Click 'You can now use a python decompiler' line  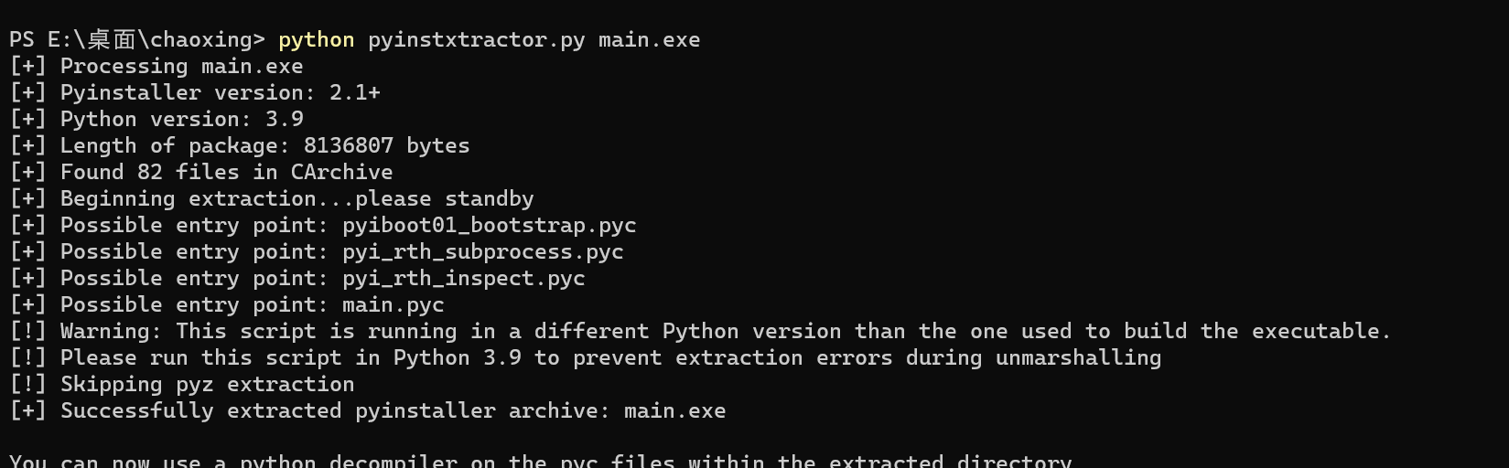coord(541,460)
